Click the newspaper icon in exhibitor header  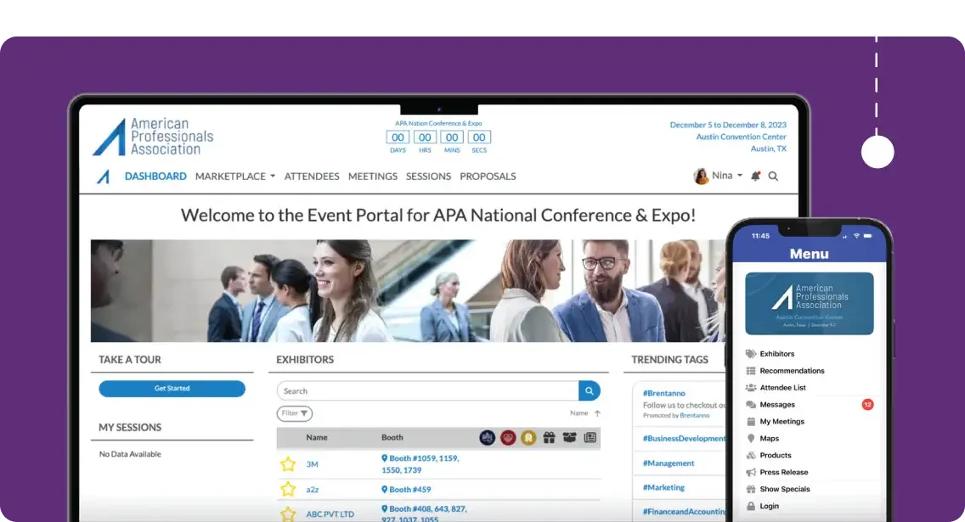tap(590, 438)
